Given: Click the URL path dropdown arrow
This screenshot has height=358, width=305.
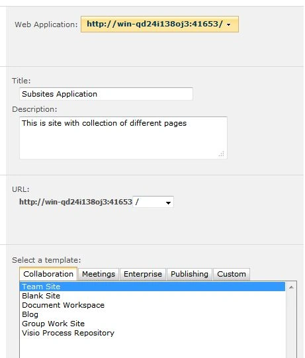Looking at the screenshot, I should click(x=168, y=202).
